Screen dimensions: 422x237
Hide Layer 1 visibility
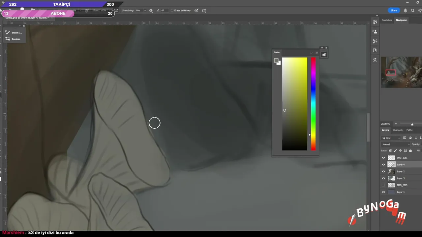(383, 192)
